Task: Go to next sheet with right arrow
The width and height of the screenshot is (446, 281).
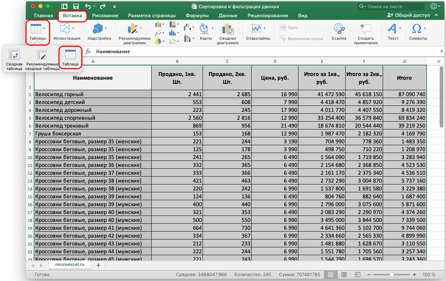Action: pyautogui.click(x=42, y=265)
